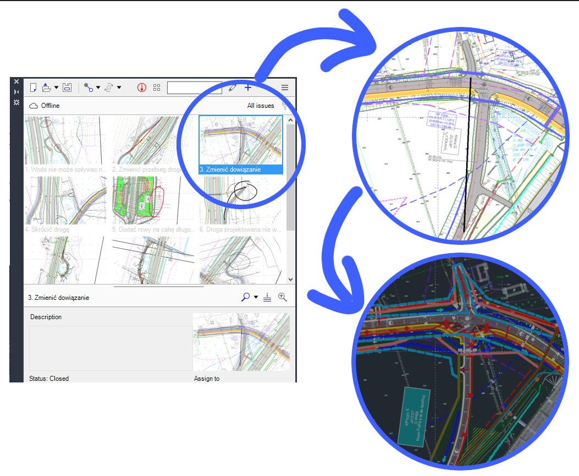Click the Assign to label
Screen dimensions: 579x476
coord(207,379)
